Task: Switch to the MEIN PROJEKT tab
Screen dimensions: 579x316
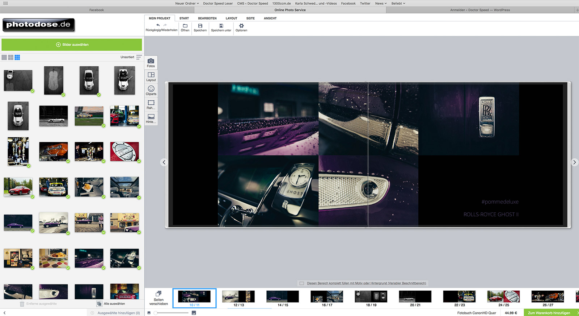Action: pyautogui.click(x=160, y=18)
